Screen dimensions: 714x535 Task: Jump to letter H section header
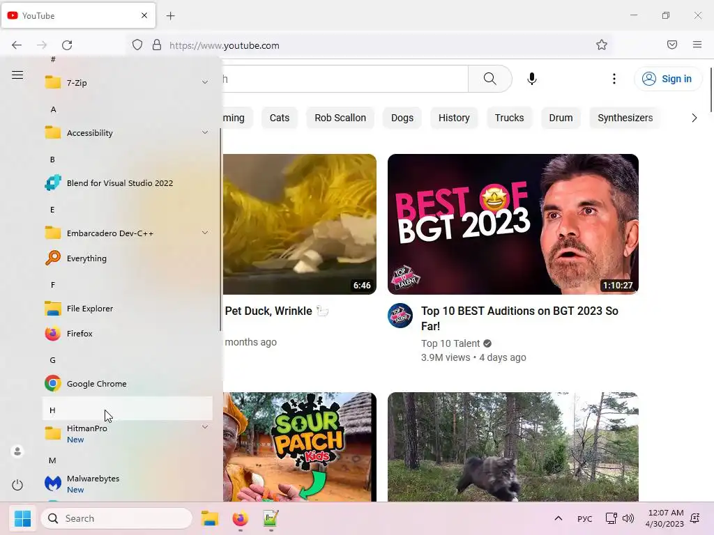(128, 408)
